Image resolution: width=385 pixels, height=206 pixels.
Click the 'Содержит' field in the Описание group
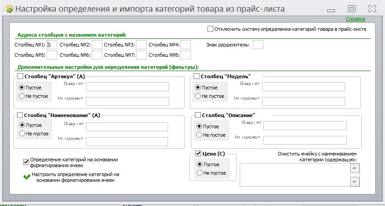point(305,126)
